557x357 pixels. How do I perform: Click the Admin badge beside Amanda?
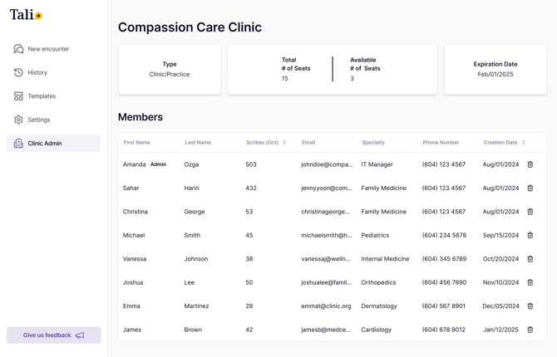pyautogui.click(x=158, y=164)
